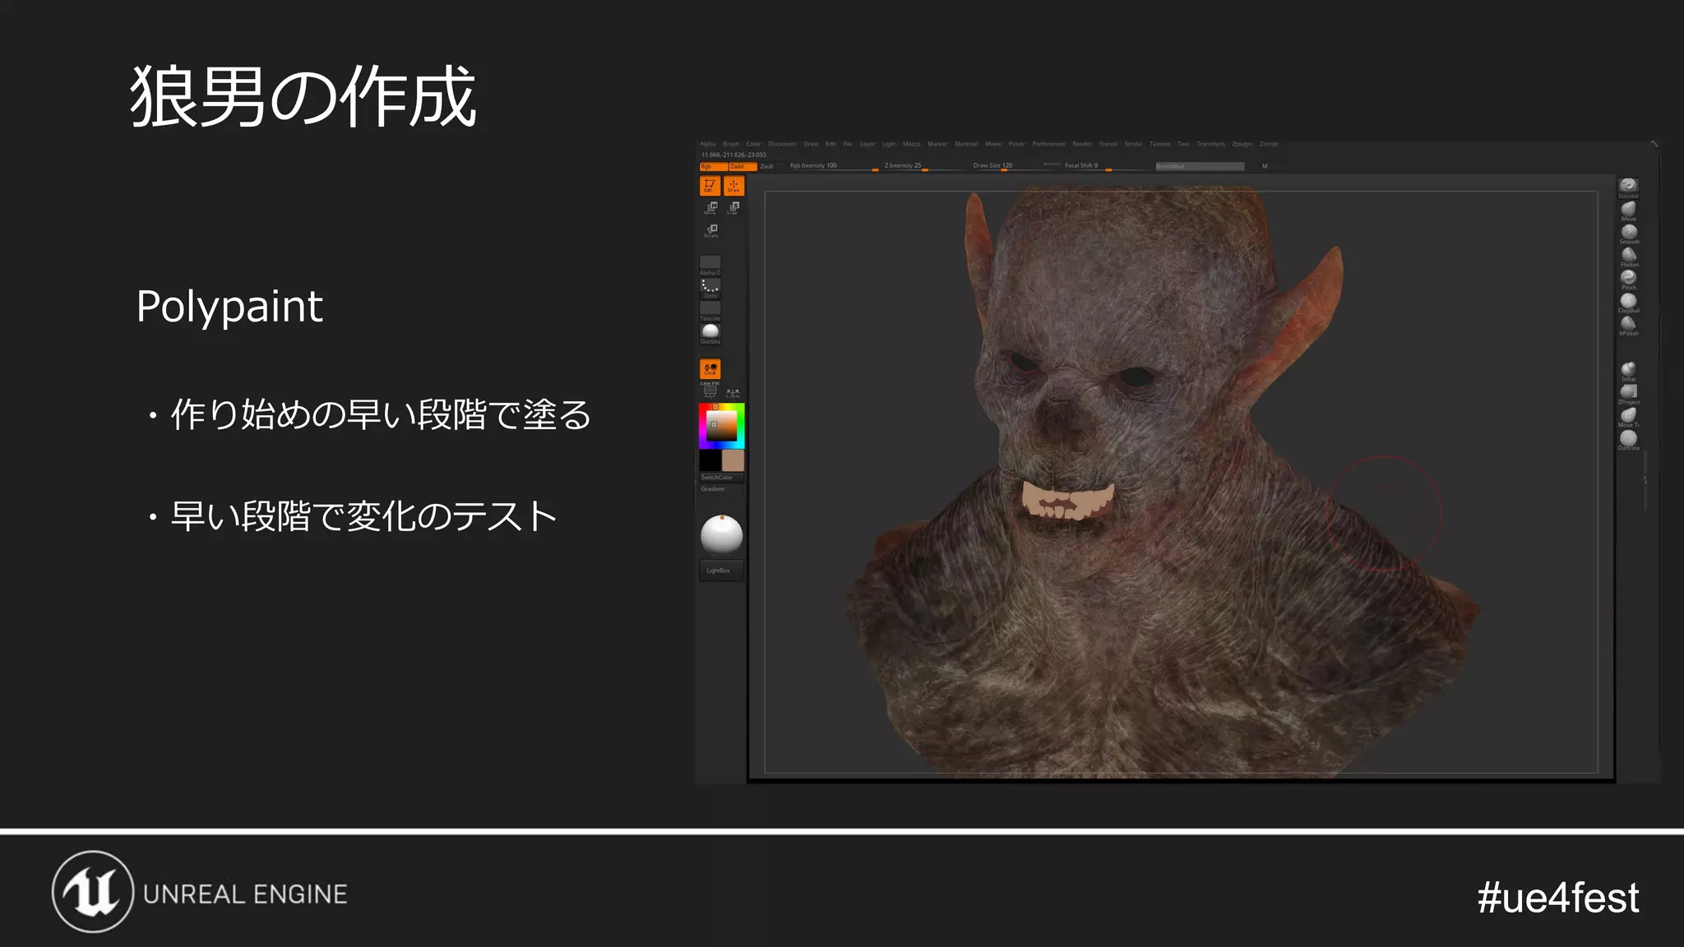
Task: Select the Pinch brush
Action: [1628, 279]
